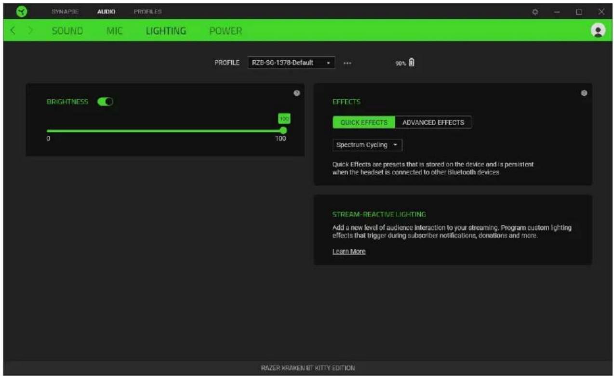Click the slider minimum label 0
Viewport: 614px width, 376px height.
pyautogui.click(x=48, y=139)
